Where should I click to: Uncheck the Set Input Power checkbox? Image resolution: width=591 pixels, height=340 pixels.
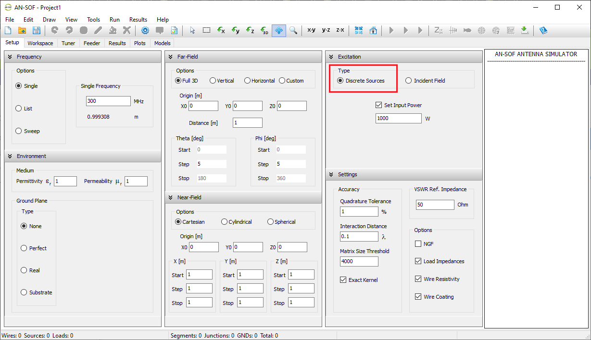(378, 105)
